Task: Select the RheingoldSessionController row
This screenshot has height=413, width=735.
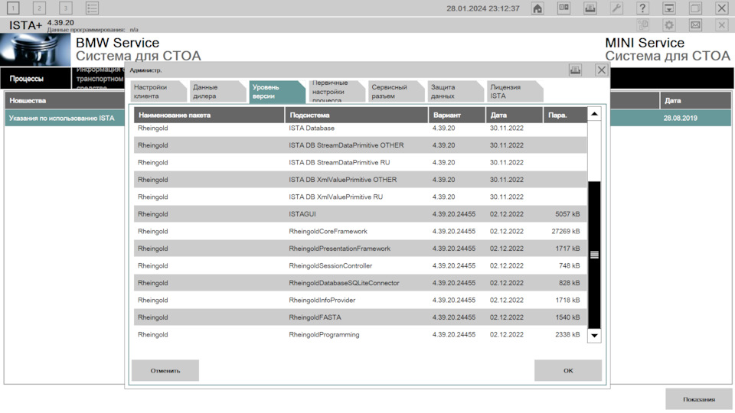Action: [x=360, y=265]
